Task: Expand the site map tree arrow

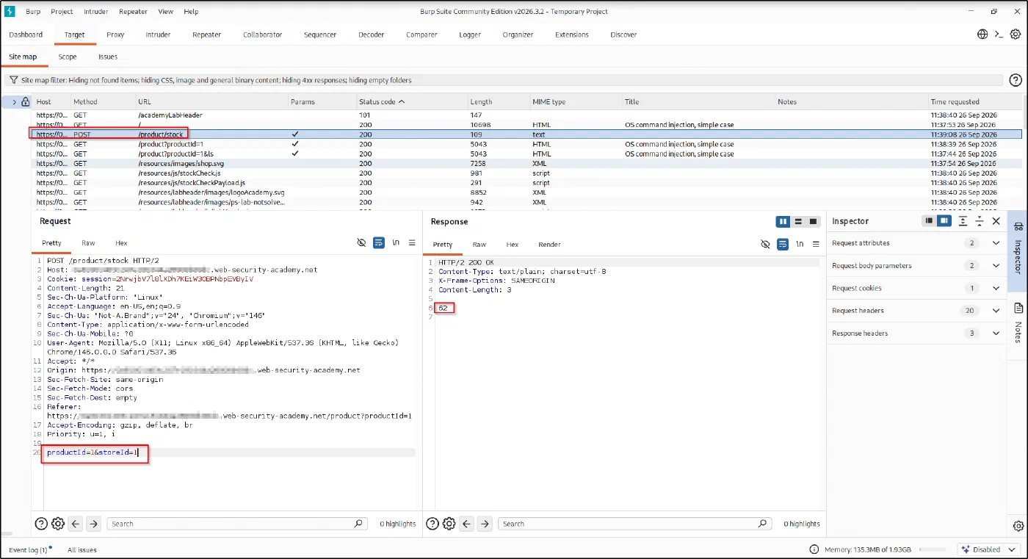Action: coord(14,102)
